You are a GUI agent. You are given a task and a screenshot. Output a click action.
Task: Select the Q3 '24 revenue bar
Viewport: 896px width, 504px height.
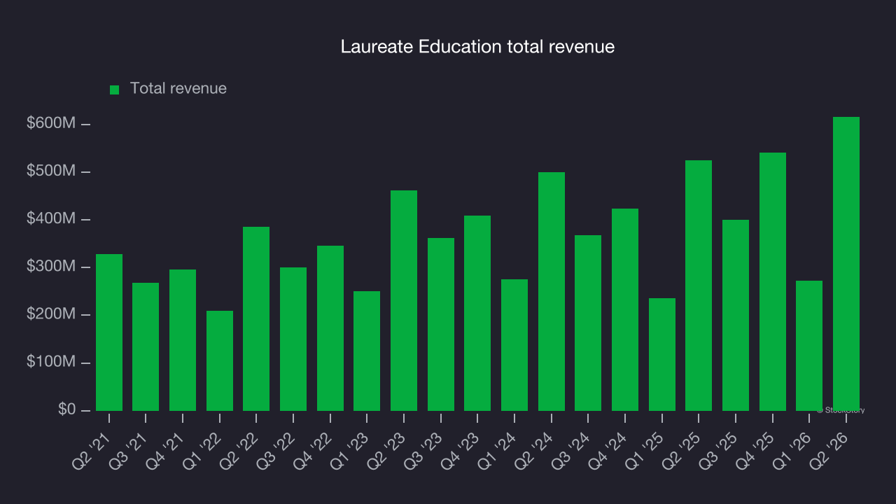(x=588, y=323)
